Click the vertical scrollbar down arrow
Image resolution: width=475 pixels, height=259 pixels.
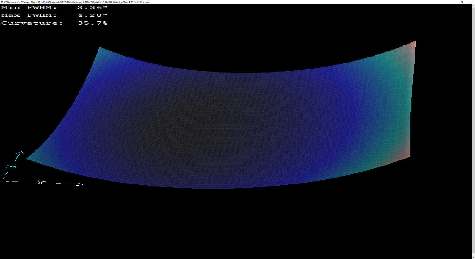[473, 257]
